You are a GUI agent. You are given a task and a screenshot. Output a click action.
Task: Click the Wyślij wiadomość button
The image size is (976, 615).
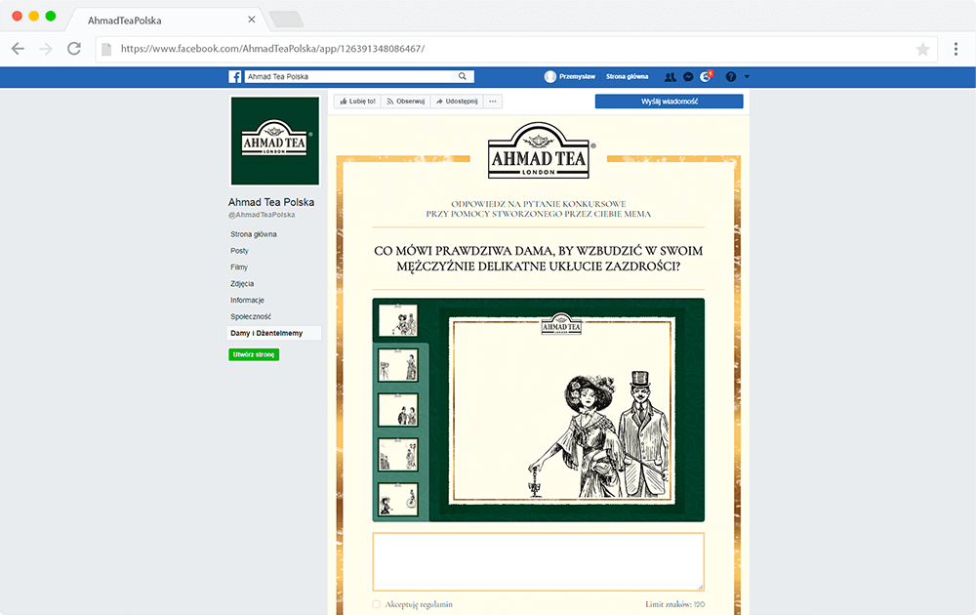tap(670, 102)
